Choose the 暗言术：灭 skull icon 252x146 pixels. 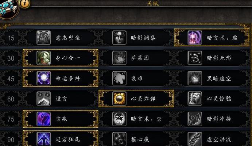click(x=119, y=119)
